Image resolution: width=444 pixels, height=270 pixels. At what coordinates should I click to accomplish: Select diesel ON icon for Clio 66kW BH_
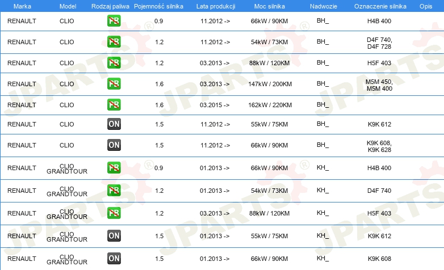114,145
